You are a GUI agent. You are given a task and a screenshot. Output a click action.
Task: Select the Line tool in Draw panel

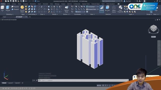(42, 9)
